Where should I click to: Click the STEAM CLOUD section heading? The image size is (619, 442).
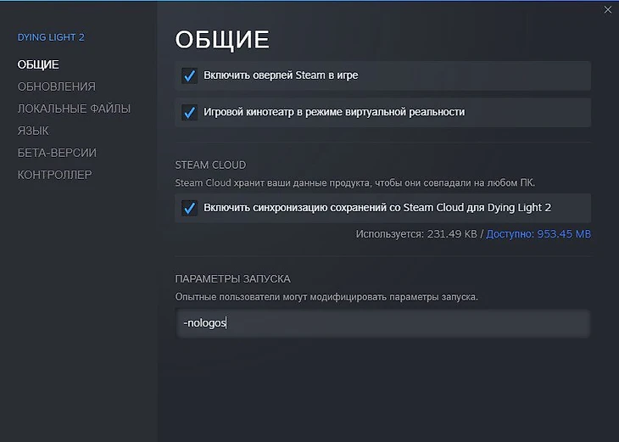tap(210, 165)
